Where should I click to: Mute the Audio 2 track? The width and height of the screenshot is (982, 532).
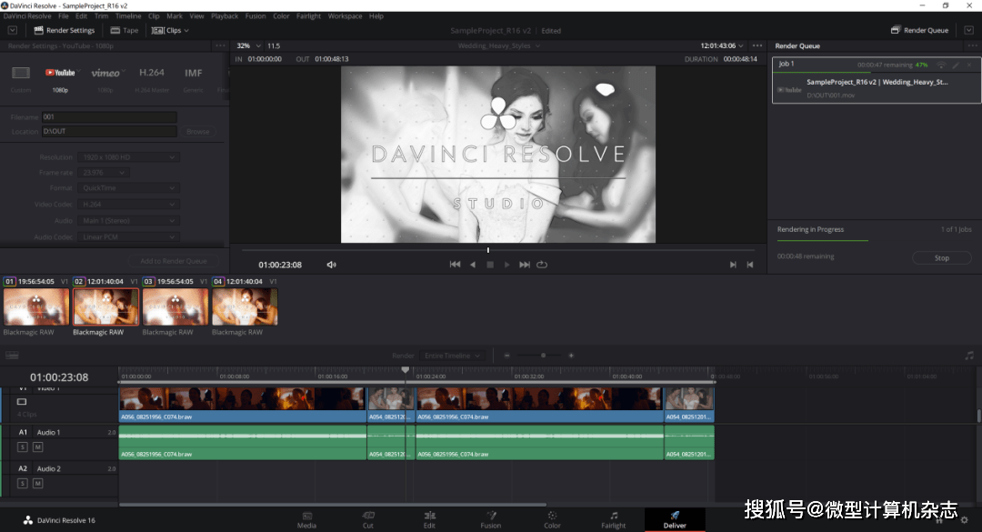coord(37,483)
